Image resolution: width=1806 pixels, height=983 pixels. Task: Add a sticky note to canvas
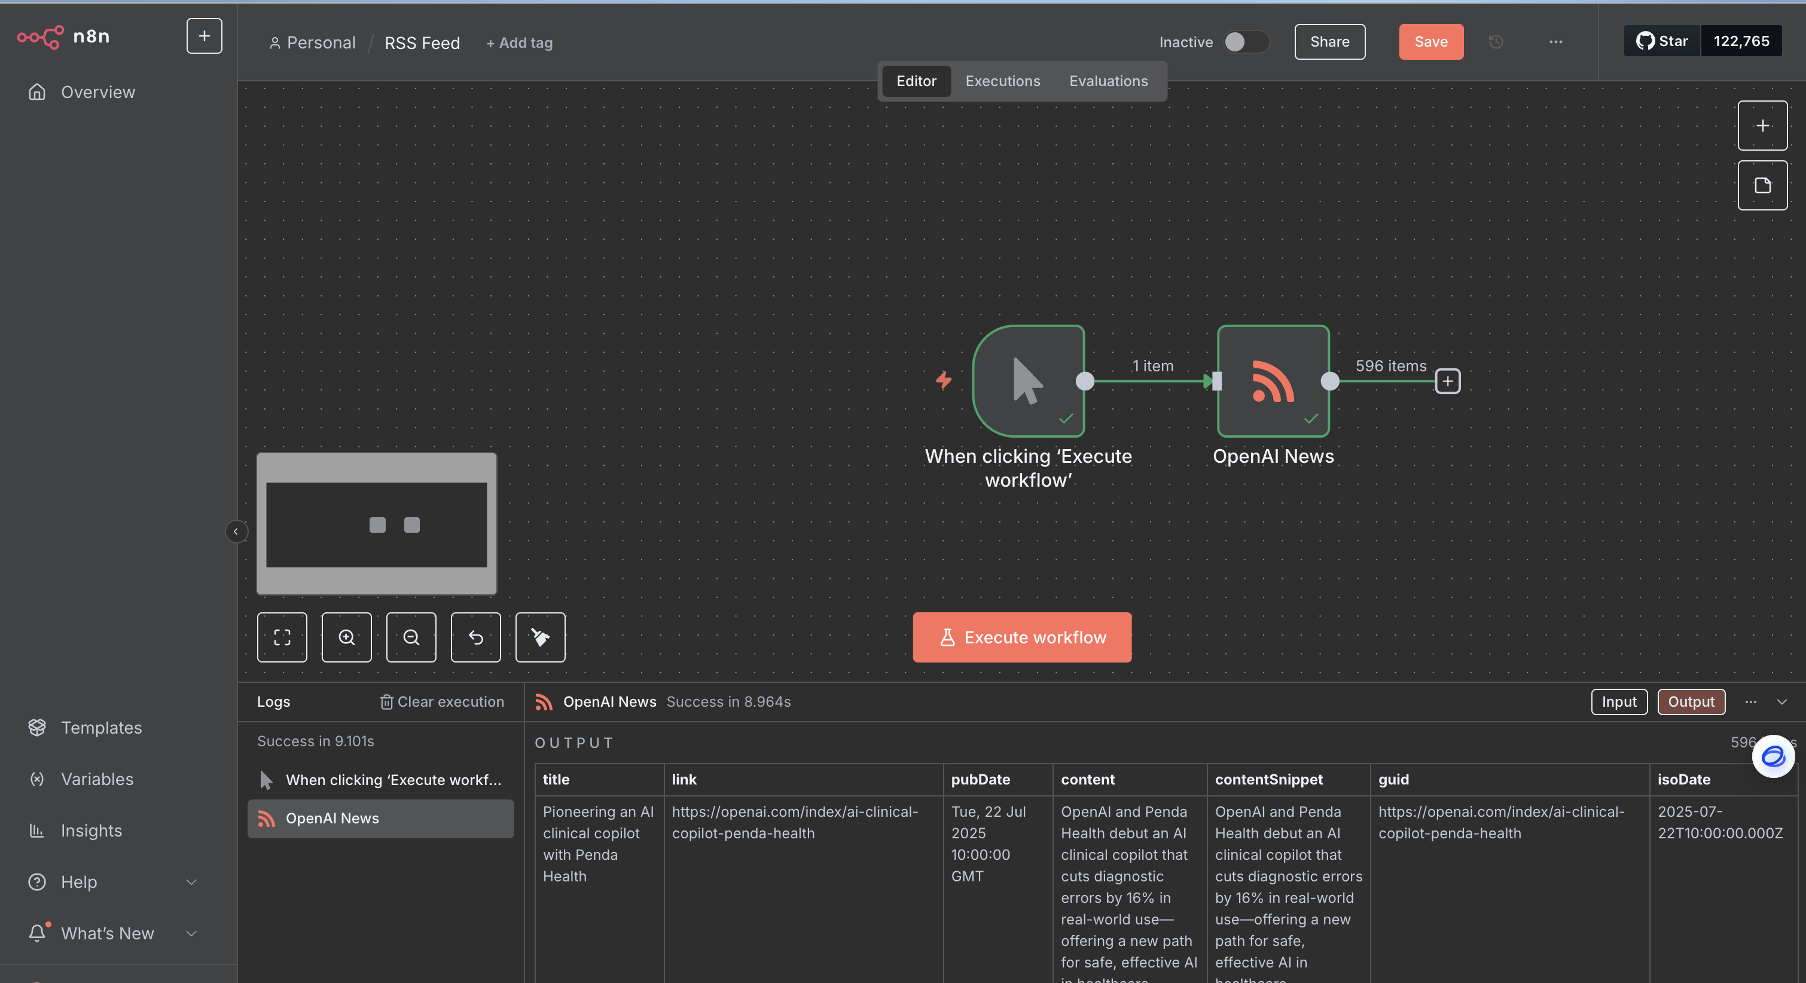pyautogui.click(x=1762, y=185)
